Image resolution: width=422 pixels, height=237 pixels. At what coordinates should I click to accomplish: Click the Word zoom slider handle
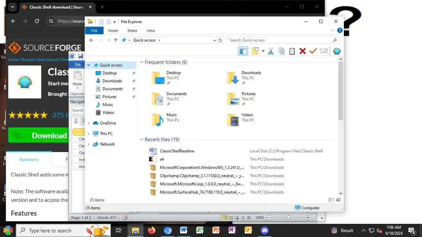click(288, 218)
